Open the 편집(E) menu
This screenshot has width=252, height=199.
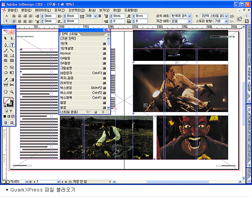[x=27, y=10]
